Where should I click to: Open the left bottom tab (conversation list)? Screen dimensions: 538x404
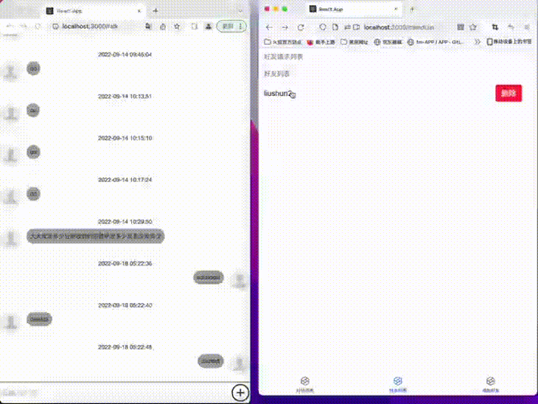pos(305,384)
